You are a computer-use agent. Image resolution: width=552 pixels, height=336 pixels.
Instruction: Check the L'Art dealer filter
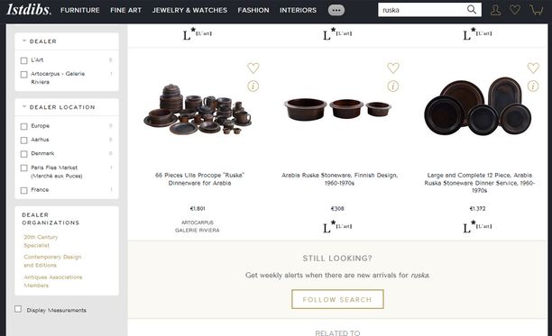(x=24, y=60)
